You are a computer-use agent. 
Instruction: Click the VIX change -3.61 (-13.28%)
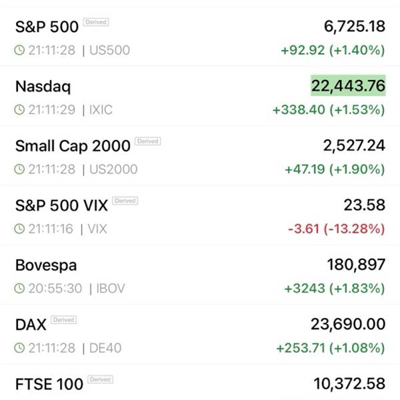point(337,229)
